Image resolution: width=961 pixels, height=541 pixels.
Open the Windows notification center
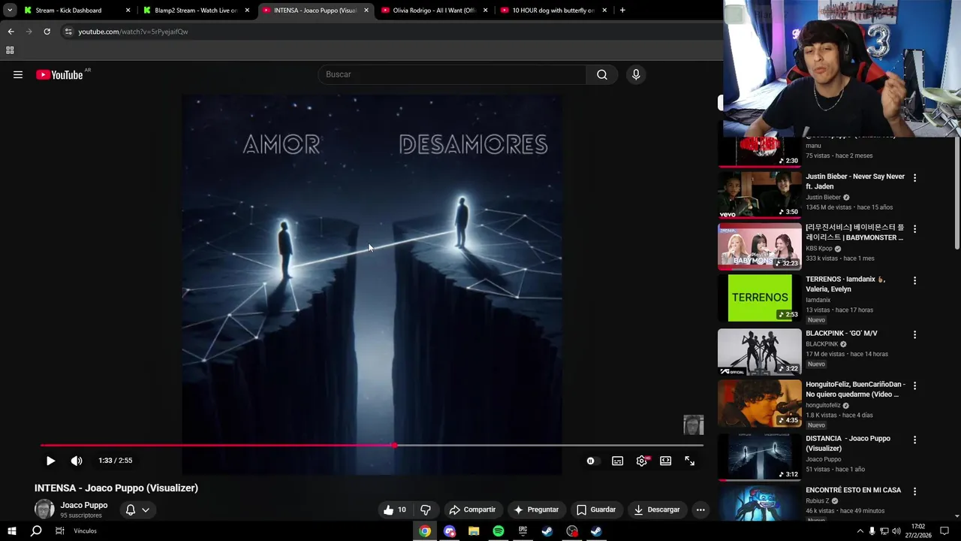coord(943,531)
